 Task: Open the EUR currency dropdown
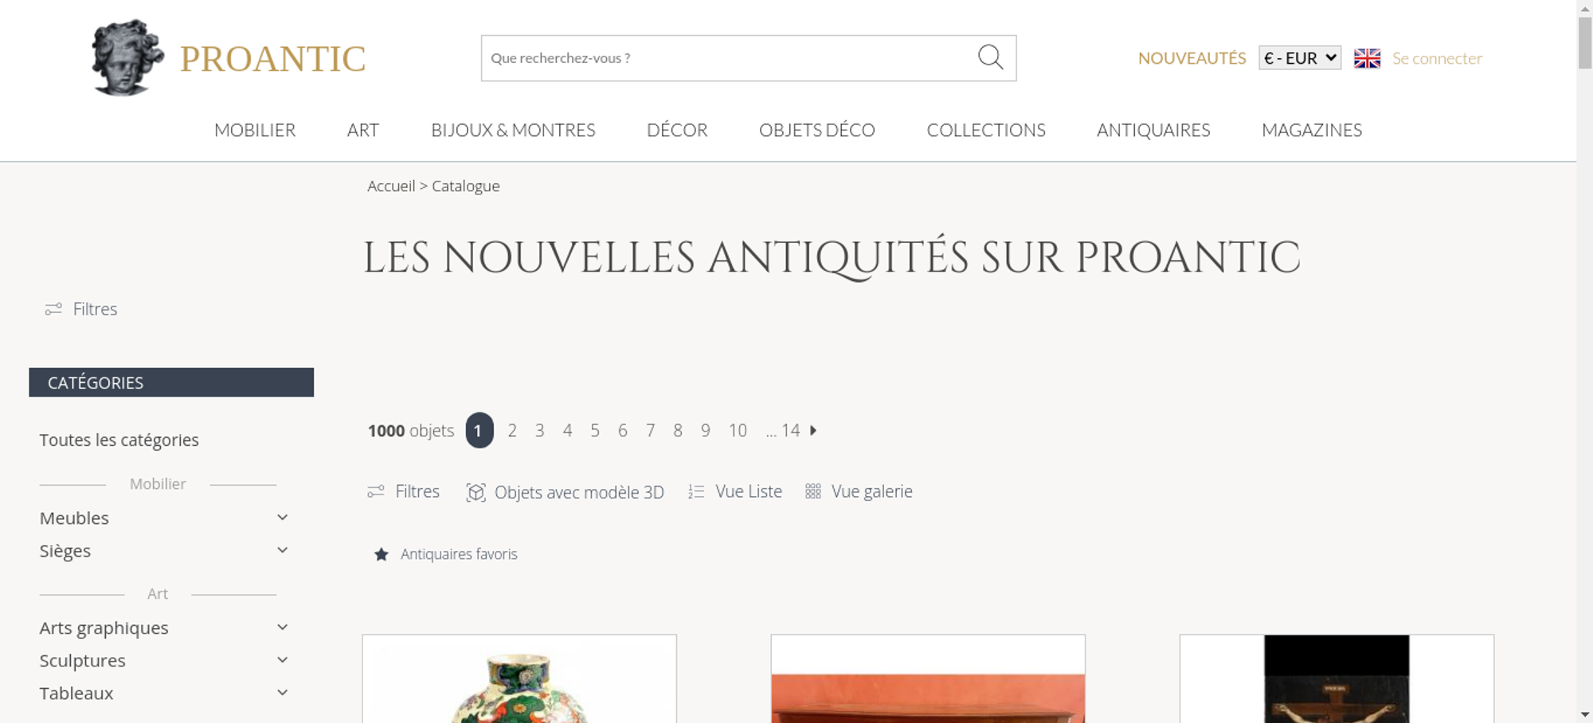point(1300,58)
